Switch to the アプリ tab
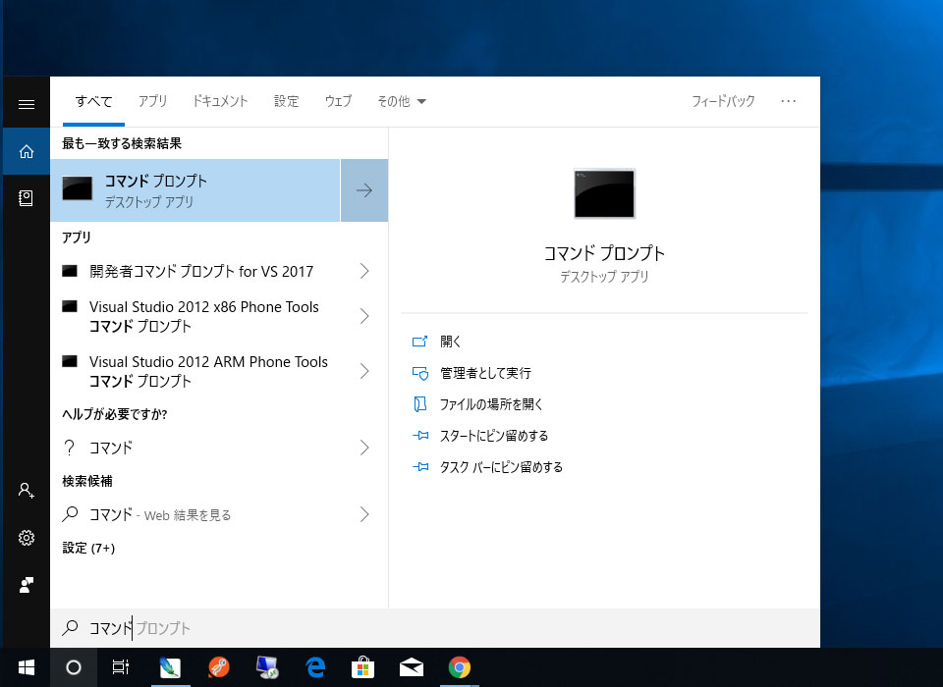Screen dimensions: 943x687 pos(153,101)
